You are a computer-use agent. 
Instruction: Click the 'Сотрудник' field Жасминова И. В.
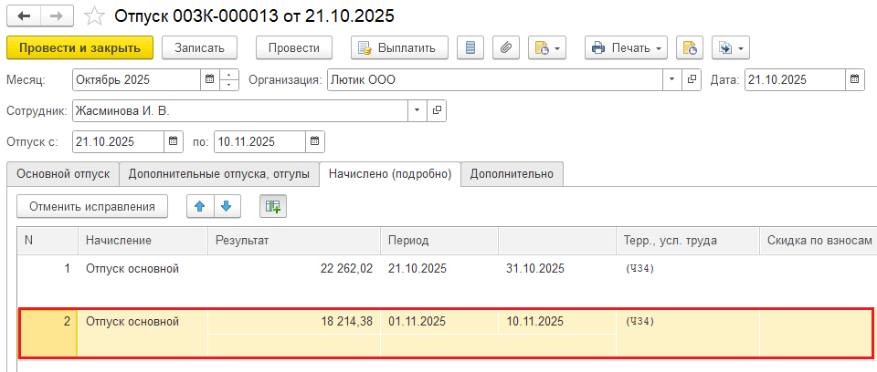[240, 111]
